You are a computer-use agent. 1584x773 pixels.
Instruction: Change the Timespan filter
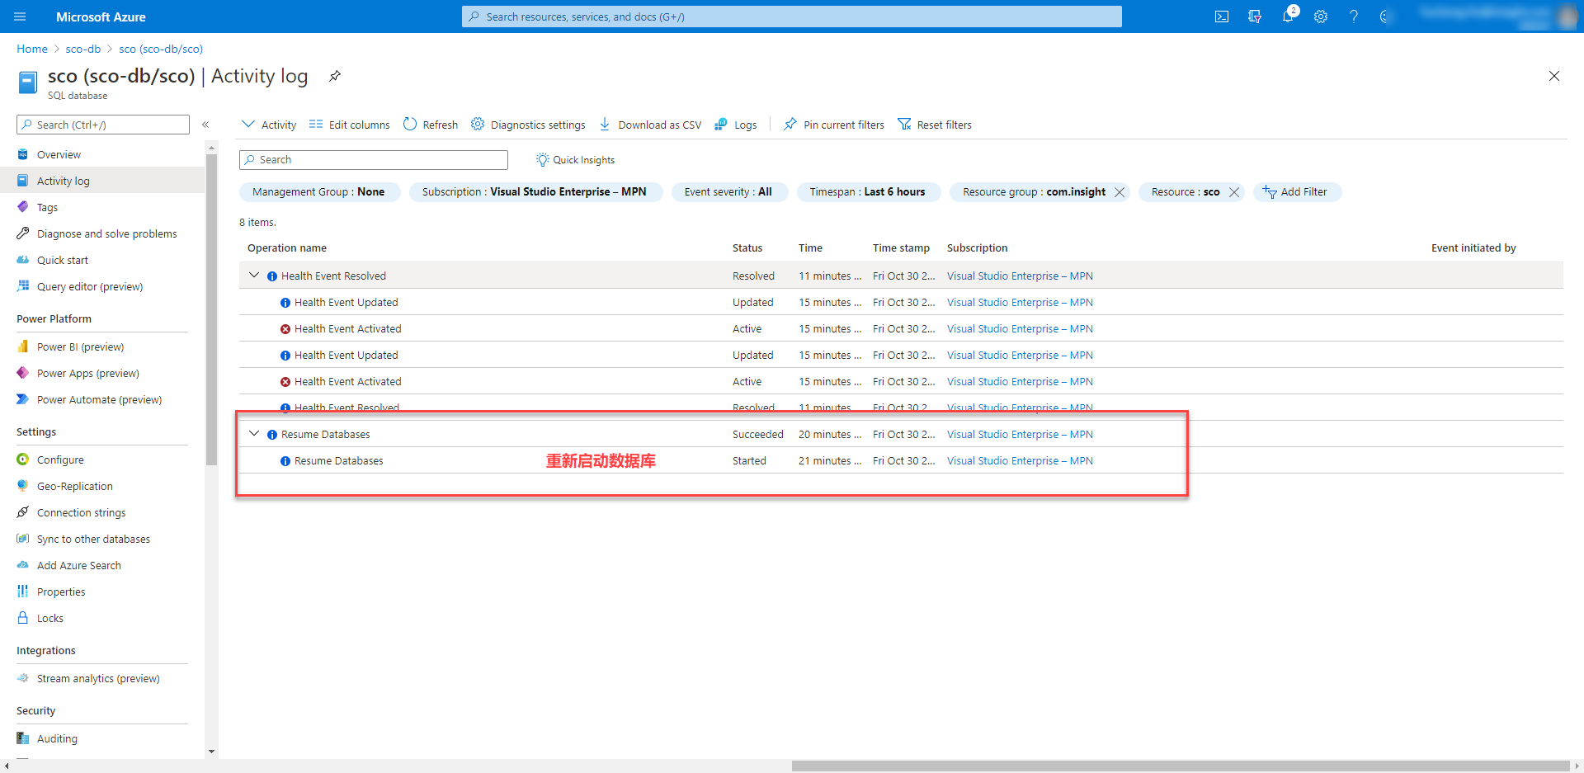pos(868,192)
